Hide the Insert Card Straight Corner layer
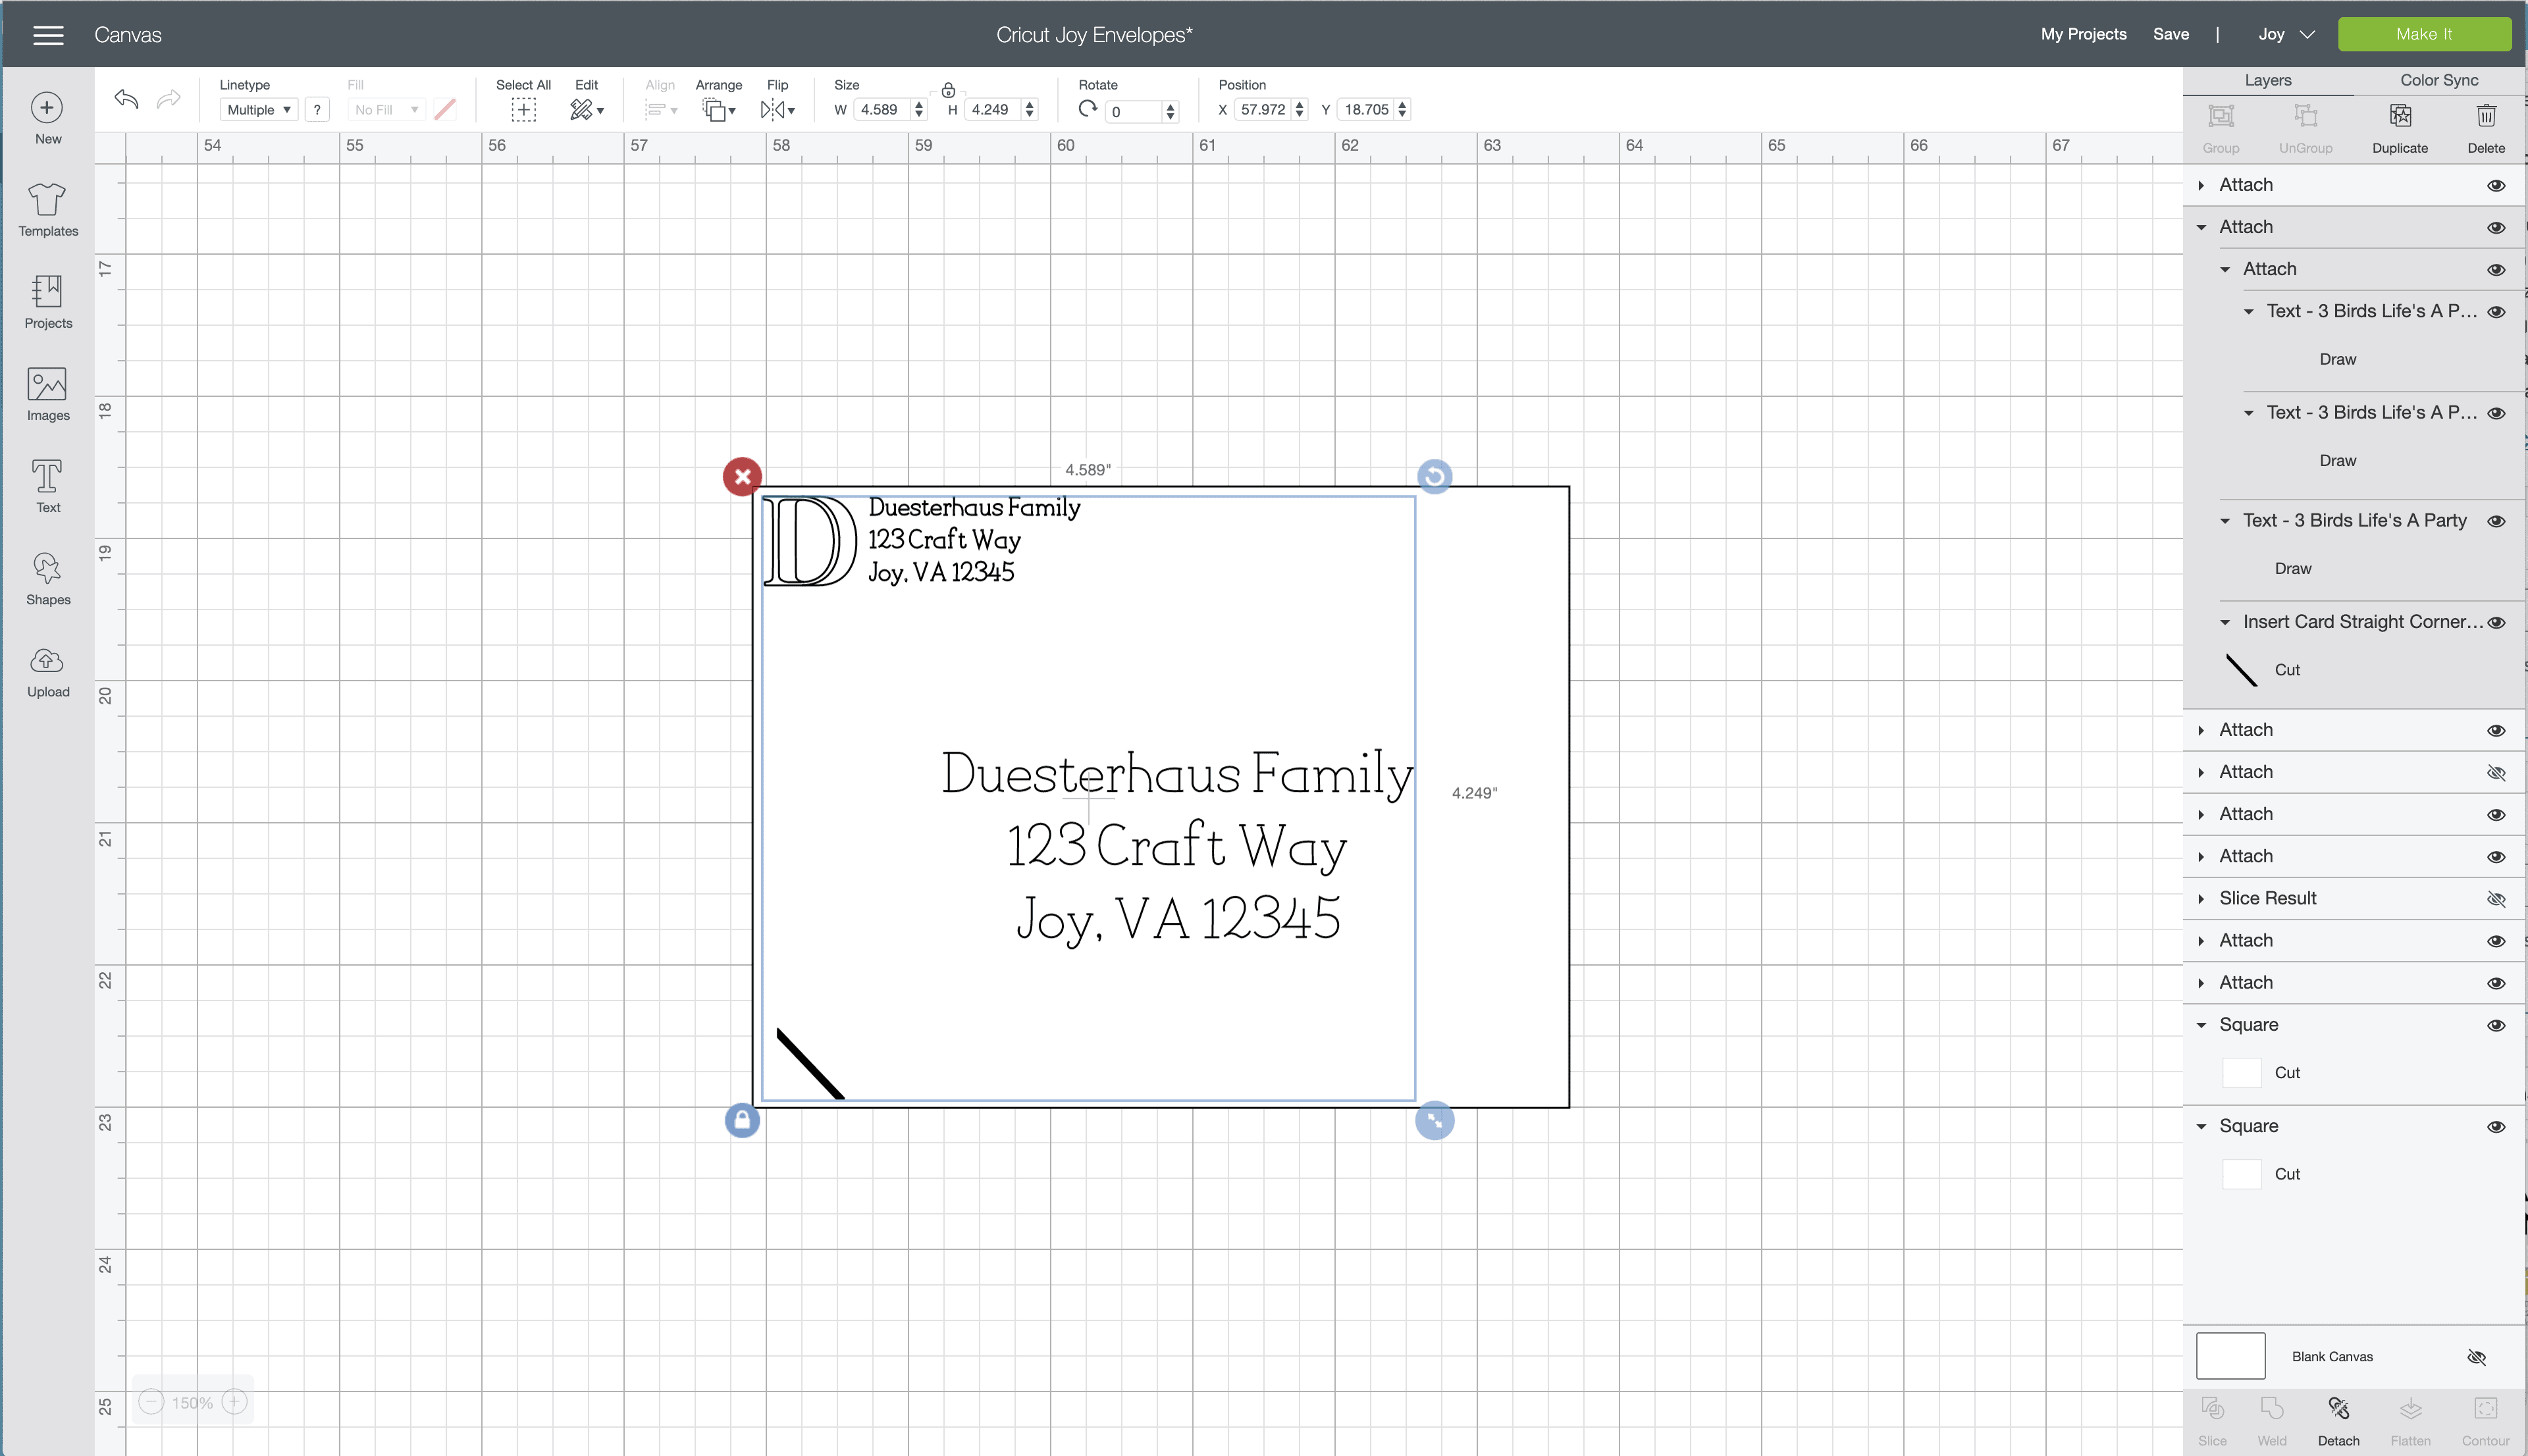Screen dimensions: 2528x1456 (x=2496, y=623)
